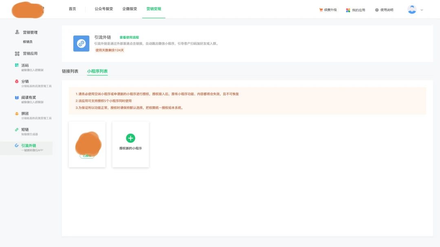Image resolution: width=440 pixels, height=247 pixels.
Task: Open the 使用说明 help link
Action: click(384, 10)
